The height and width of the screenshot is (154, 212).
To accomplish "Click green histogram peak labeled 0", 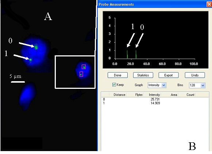I will (136, 54).
